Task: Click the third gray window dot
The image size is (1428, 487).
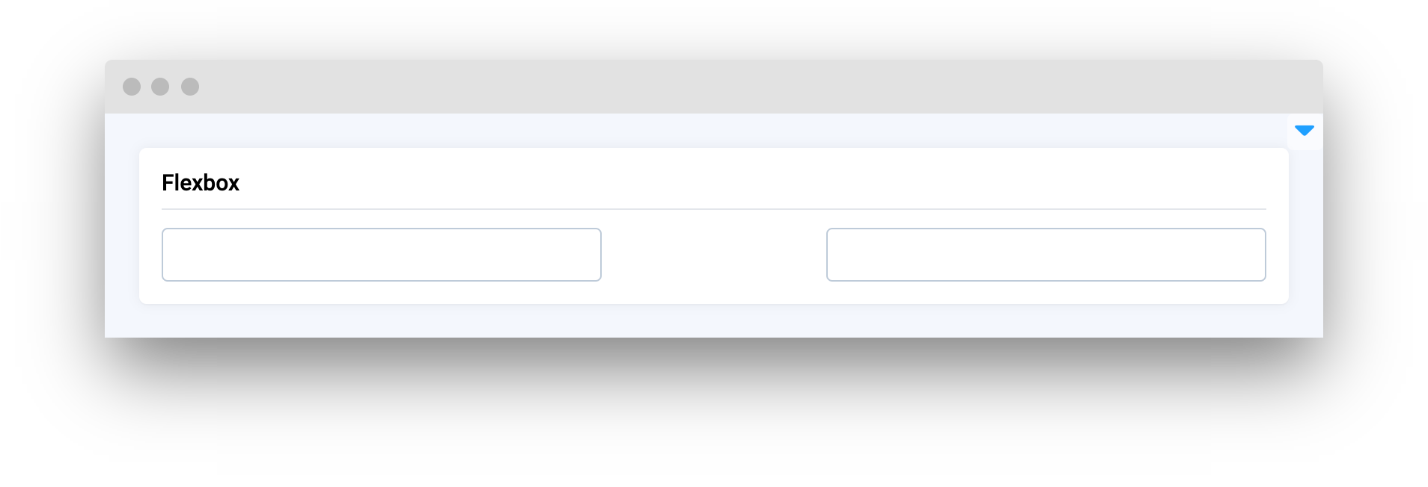Action: pyautogui.click(x=190, y=87)
